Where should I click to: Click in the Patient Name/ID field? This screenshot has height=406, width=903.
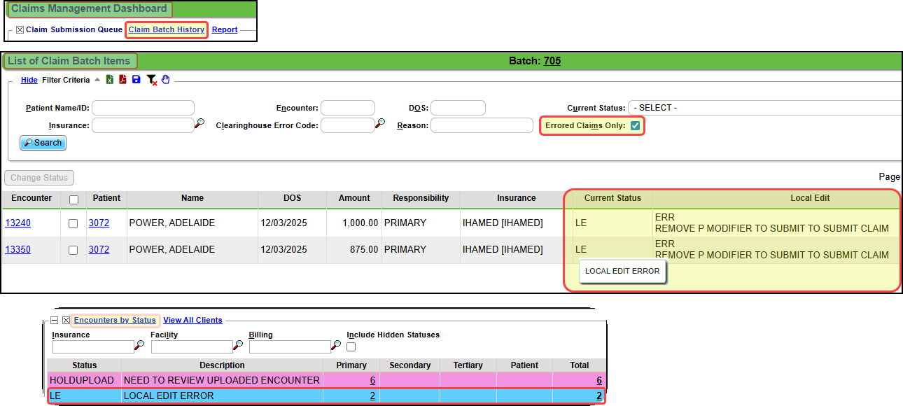(143, 108)
